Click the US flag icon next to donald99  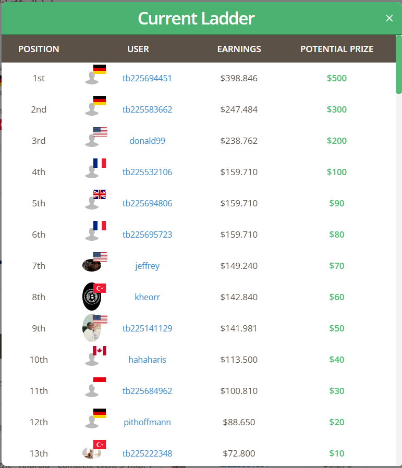point(100,132)
